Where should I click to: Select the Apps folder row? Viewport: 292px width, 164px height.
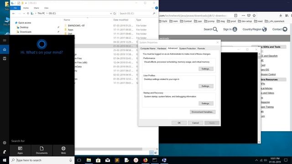[x=71, y=30]
